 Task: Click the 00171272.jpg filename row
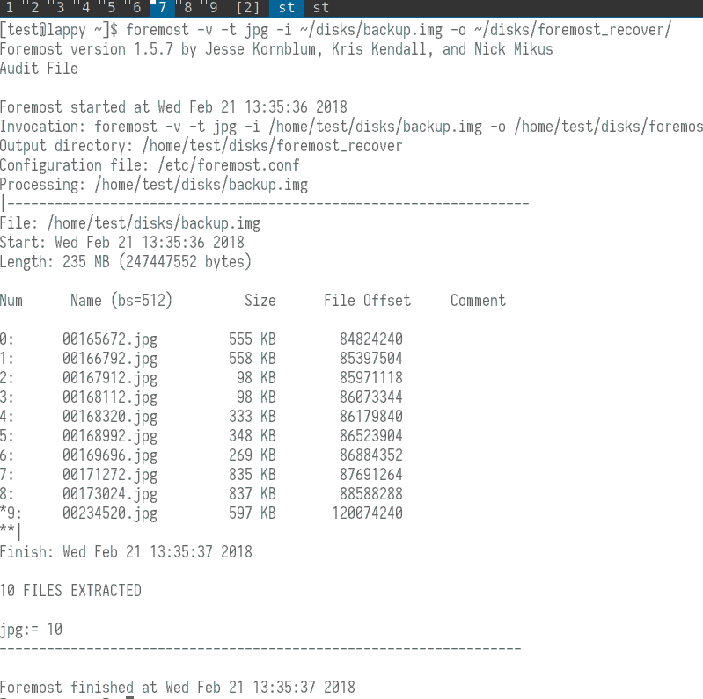110,475
